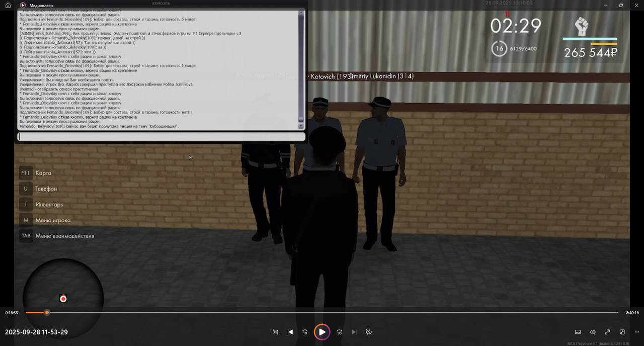This screenshot has width=644, height=346.
Task: Click the total duration 8:40:16
Action: pyautogui.click(x=632, y=313)
